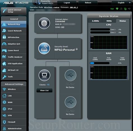Click the Game Boost controller icon
Viewport: 133px width, 131px height.
(x=4, y=51)
